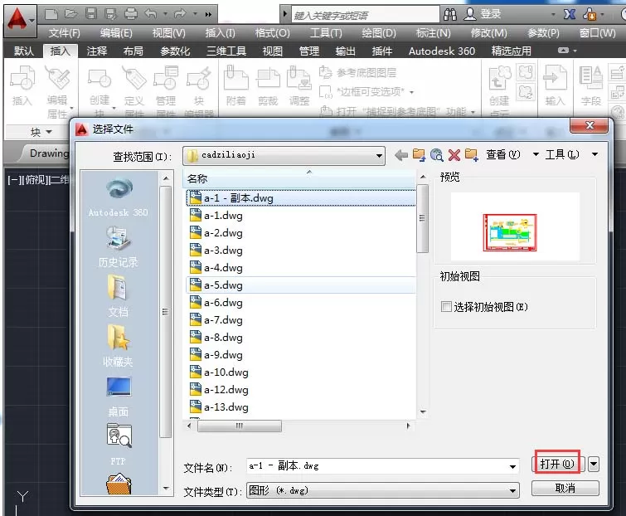Open 桌面 in places sidebar
This screenshot has height=516, width=626.
pos(119,397)
